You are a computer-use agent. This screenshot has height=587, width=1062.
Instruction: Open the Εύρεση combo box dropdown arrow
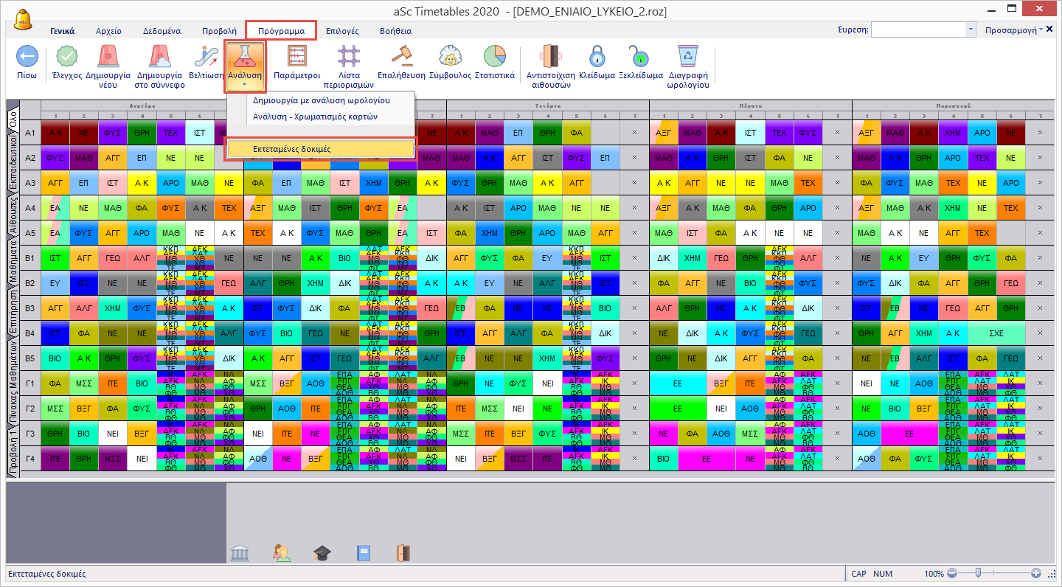tap(971, 30)
